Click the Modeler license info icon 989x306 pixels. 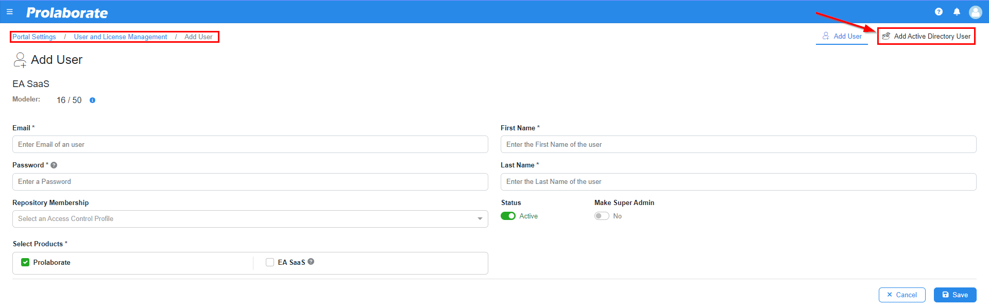(93, 100)
